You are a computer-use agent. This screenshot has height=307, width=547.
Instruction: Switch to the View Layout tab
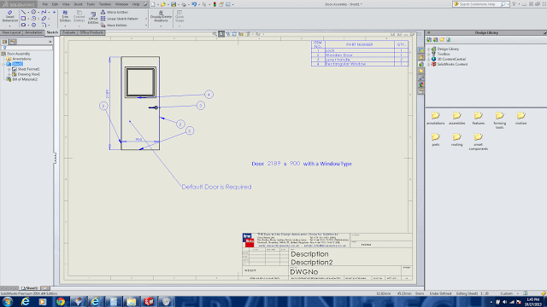click(x=11, y=32)
